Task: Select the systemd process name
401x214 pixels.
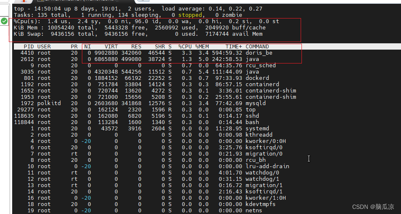Action: [257, 129]
